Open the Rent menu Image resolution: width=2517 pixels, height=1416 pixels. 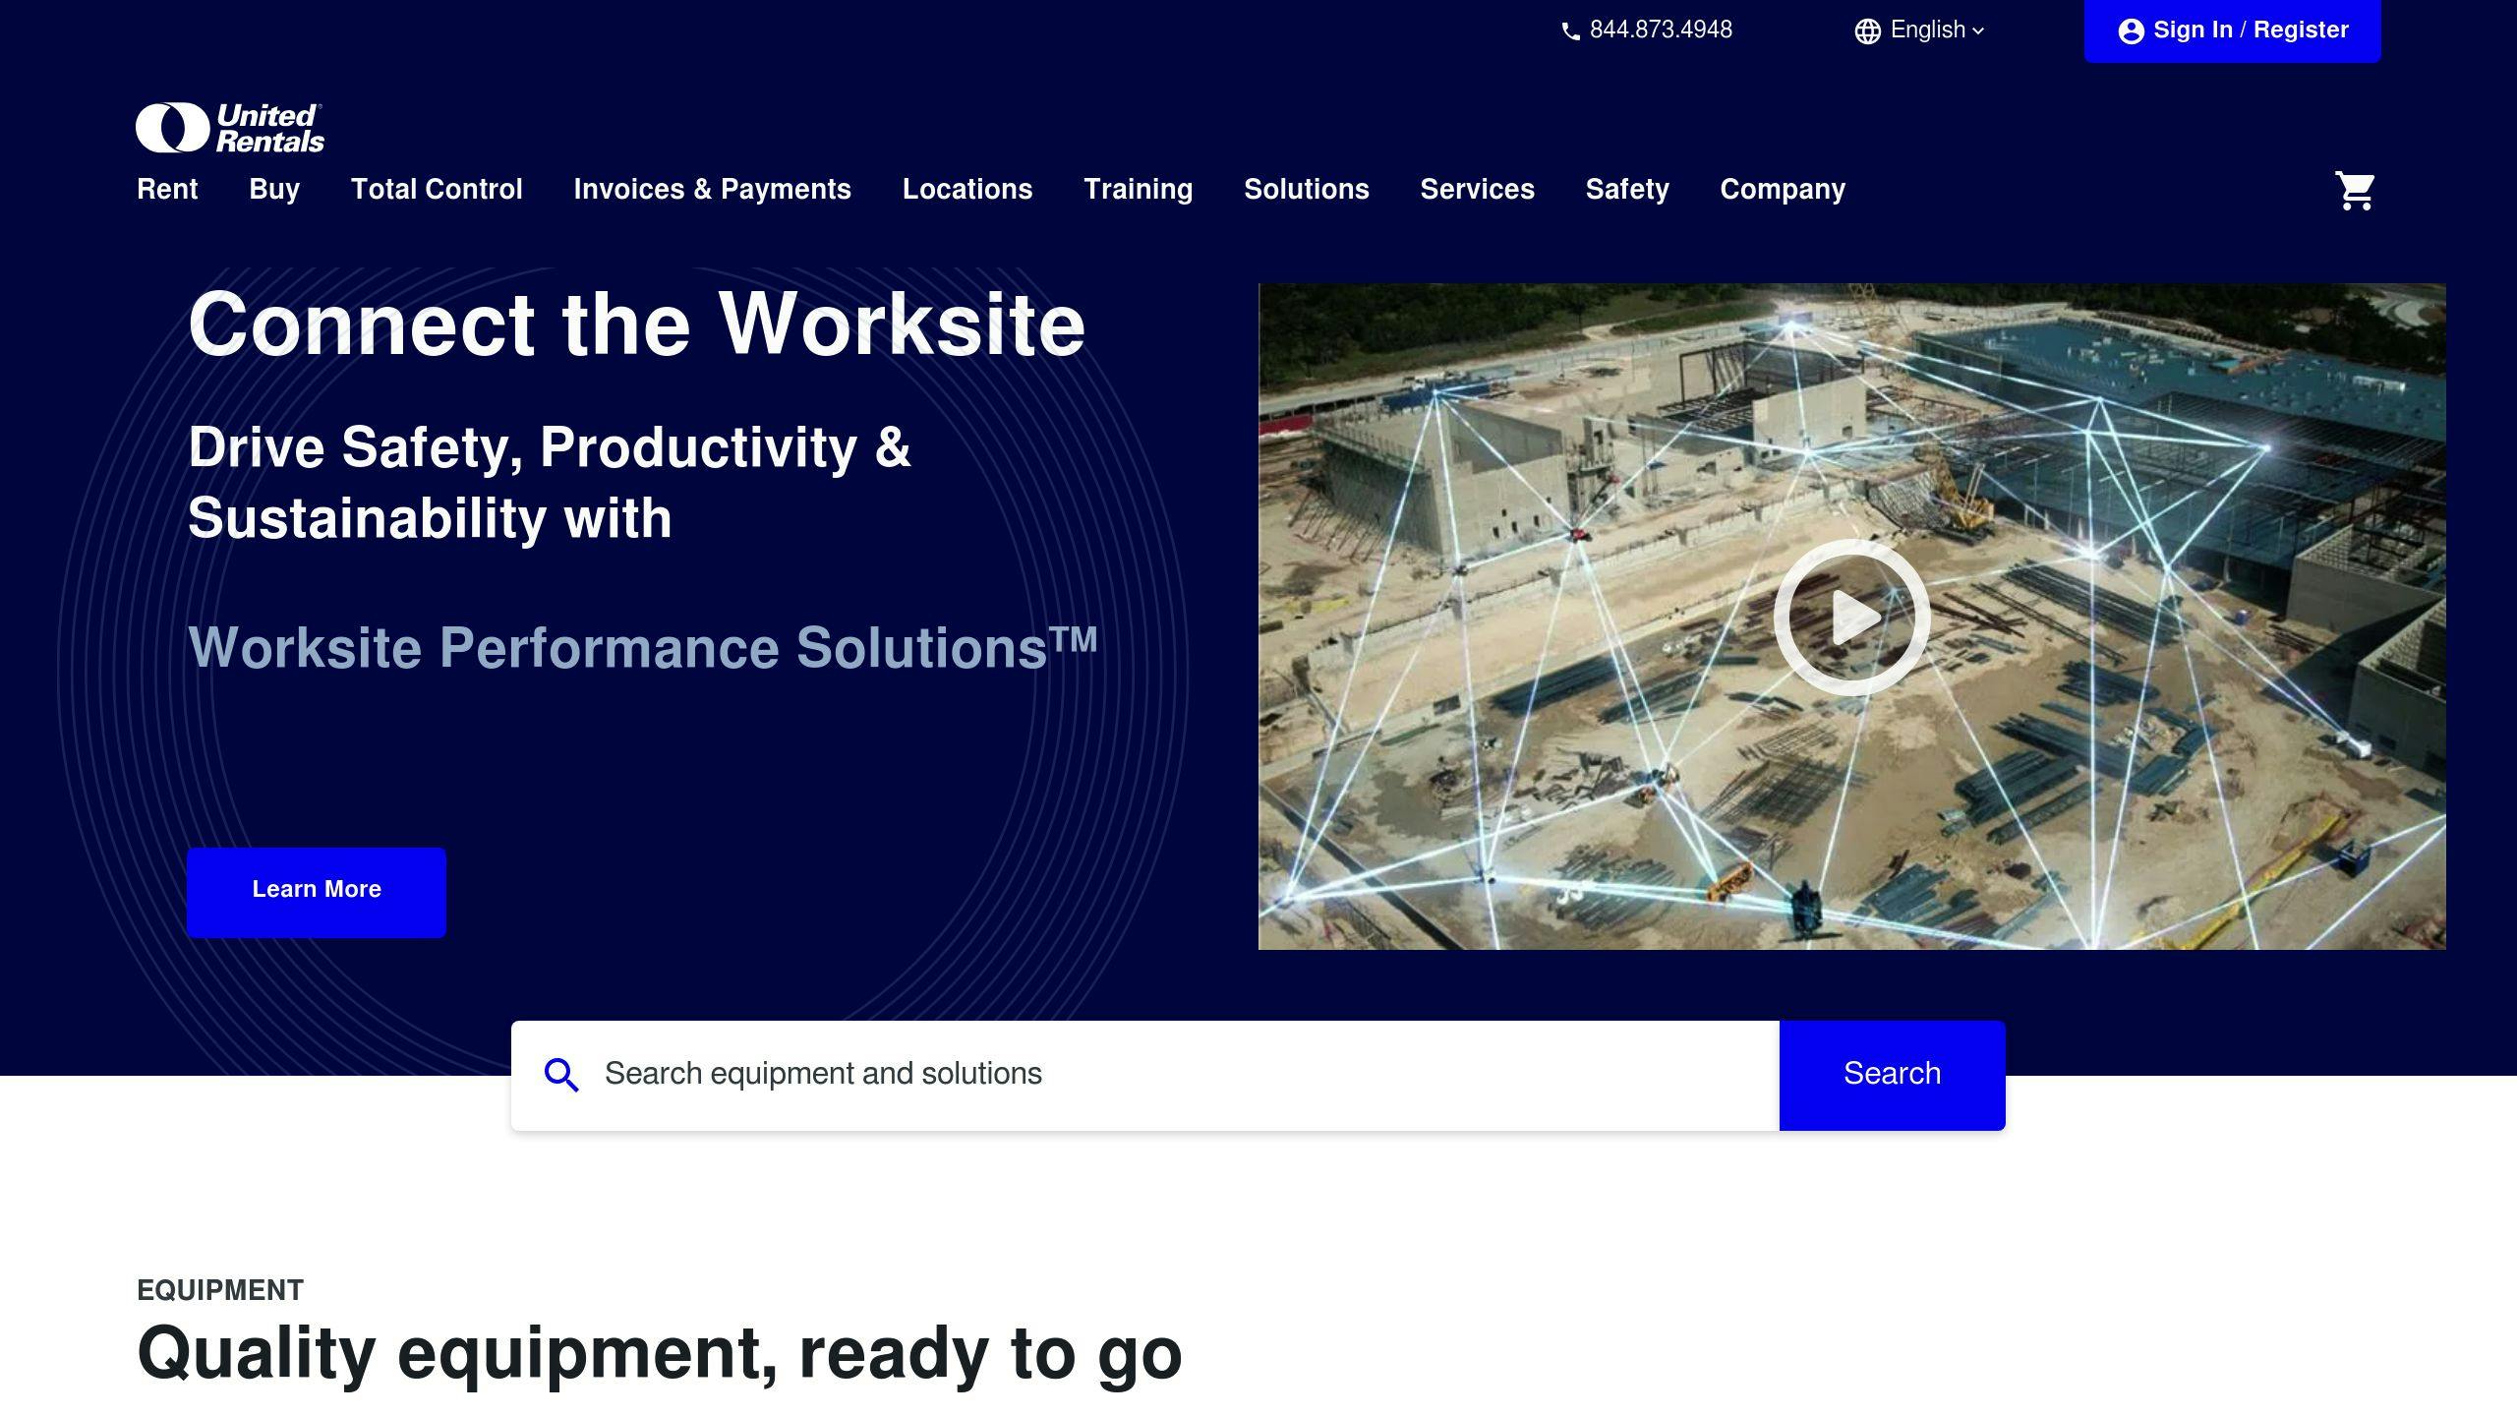click(x=167, y=189)
